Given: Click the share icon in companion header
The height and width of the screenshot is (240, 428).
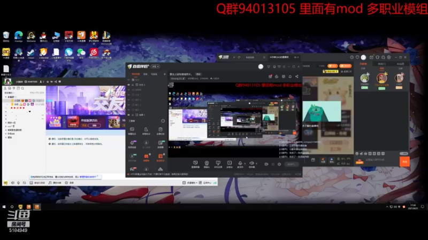Looking at the screenshot, I should 297,76.
